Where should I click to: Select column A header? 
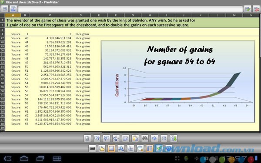pyautogui.click(x=13, y=15)
